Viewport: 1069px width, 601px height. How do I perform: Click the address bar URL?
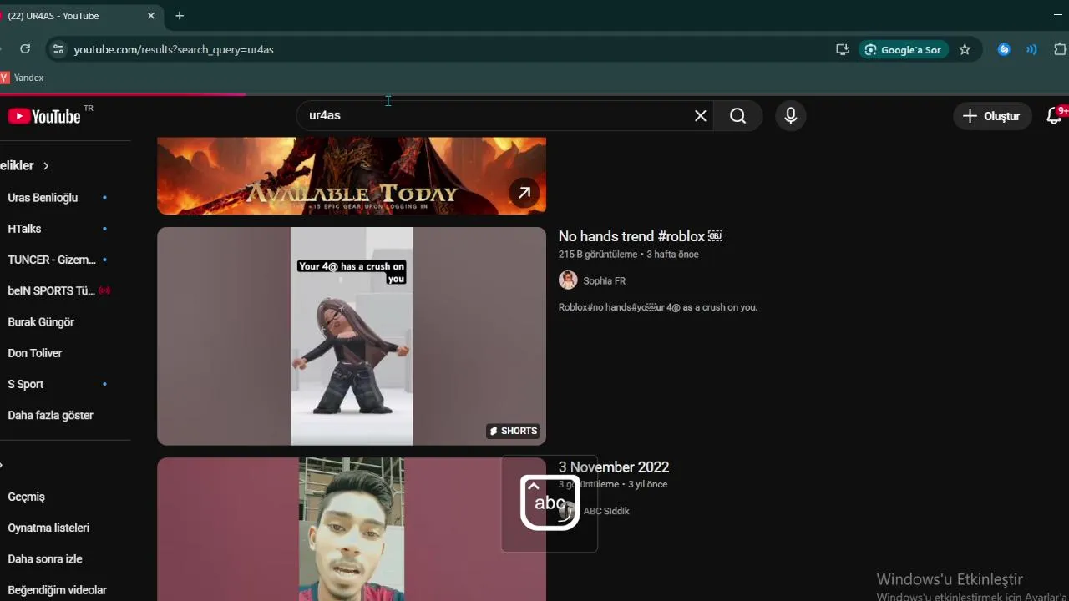pyautogui.click(x=174, y=49)
